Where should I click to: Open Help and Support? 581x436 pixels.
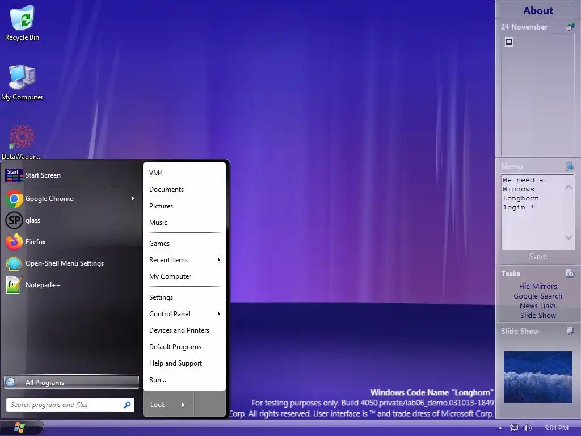tap(184, 363)
